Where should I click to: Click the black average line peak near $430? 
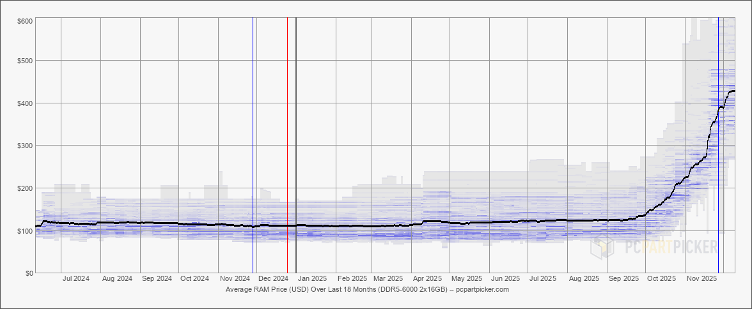(732, 91)
